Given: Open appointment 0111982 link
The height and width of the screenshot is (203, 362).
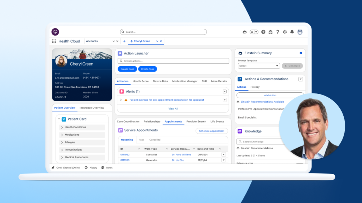Looking at the screenshot, I should [x=126, y=154].
